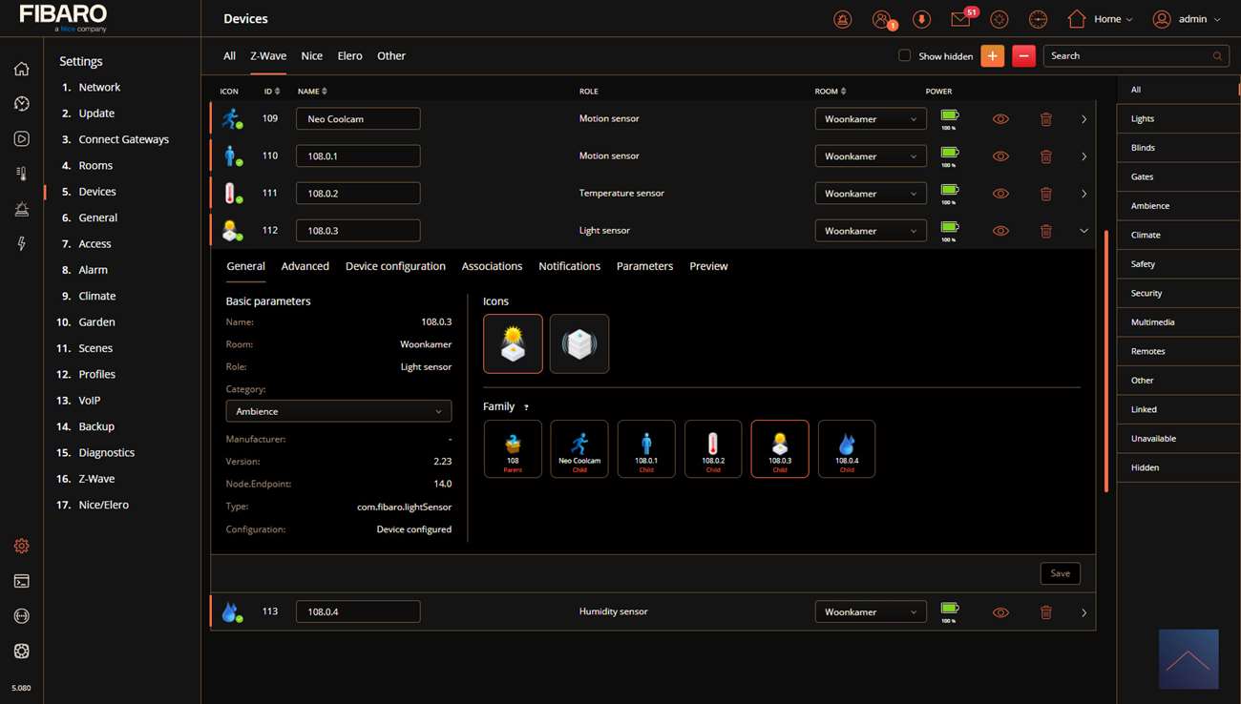Delete the Neo Coolcam device via trash icon
1241x704 pixels.
[1045, 119]
